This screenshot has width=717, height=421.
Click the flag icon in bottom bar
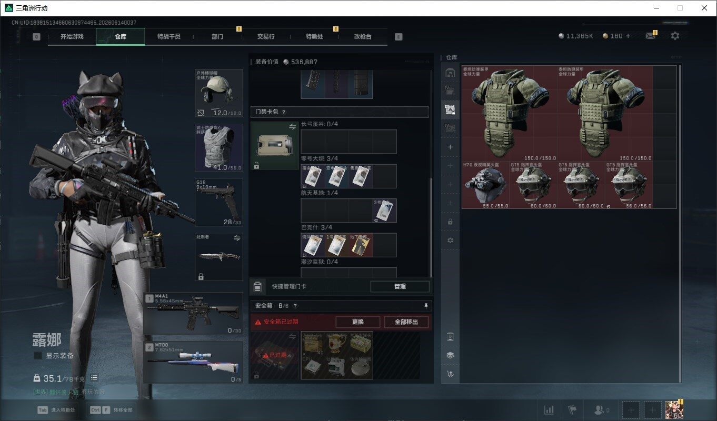572,409
